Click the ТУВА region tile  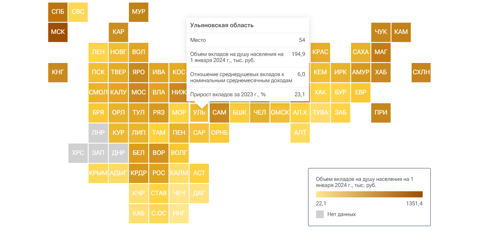pos(320,113)
